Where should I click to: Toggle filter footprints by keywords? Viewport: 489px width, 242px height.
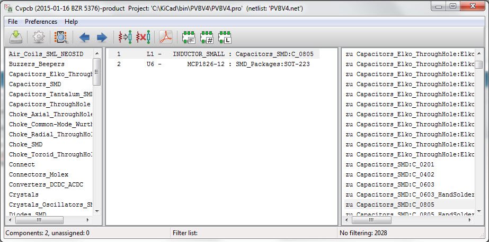pyautogui.click(x=189, y=38)
